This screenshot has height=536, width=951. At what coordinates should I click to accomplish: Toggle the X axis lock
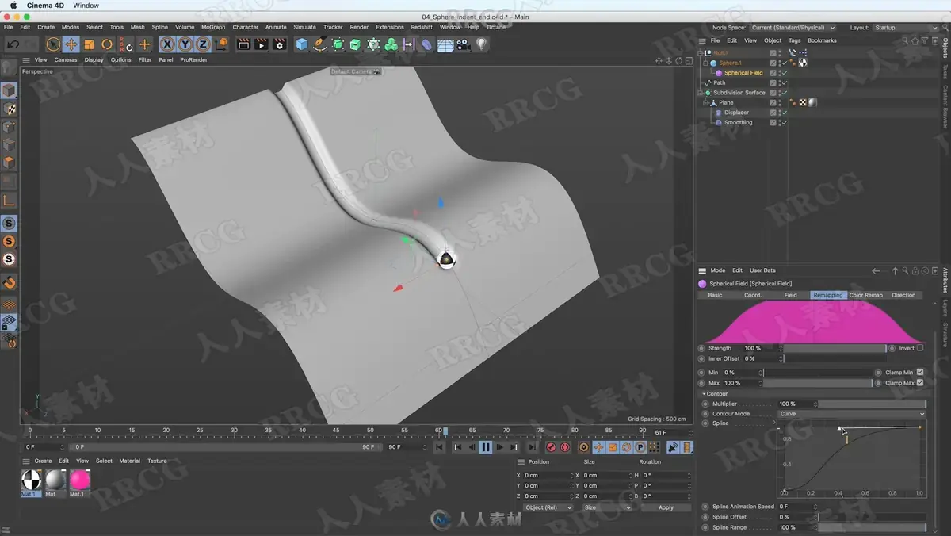(167, 44)
